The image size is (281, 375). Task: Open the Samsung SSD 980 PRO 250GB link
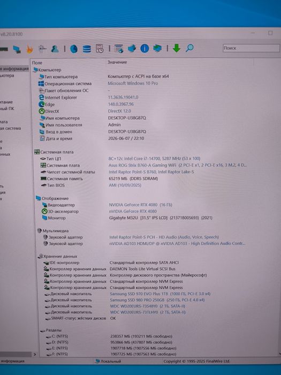click(x=157, y=300)
